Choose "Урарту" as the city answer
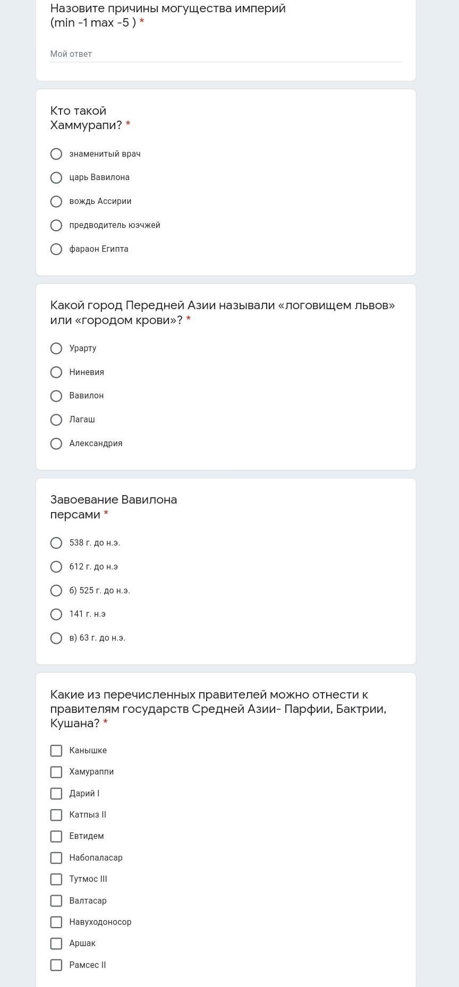The width and height of the screenshot is (459, 987). coord(56,348)
